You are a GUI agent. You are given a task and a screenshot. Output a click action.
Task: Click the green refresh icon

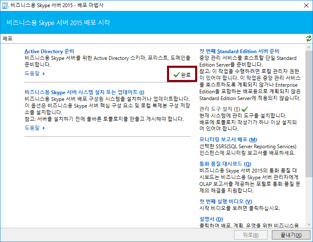coord(309,39)
